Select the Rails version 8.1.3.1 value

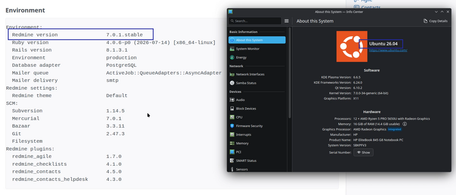117,50
